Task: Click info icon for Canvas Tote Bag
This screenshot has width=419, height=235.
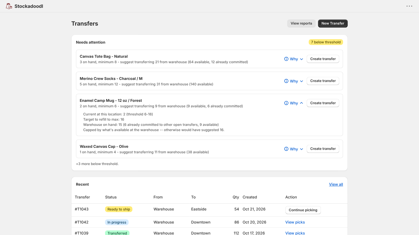Action: 286,59
